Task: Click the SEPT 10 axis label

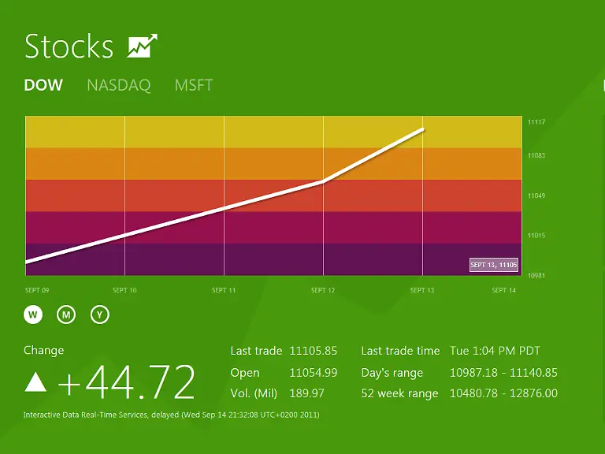Action: (124, 290)
